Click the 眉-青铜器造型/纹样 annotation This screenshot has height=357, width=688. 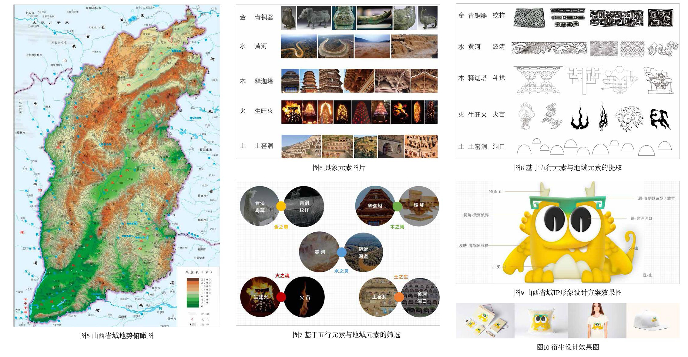click(656, 198)
